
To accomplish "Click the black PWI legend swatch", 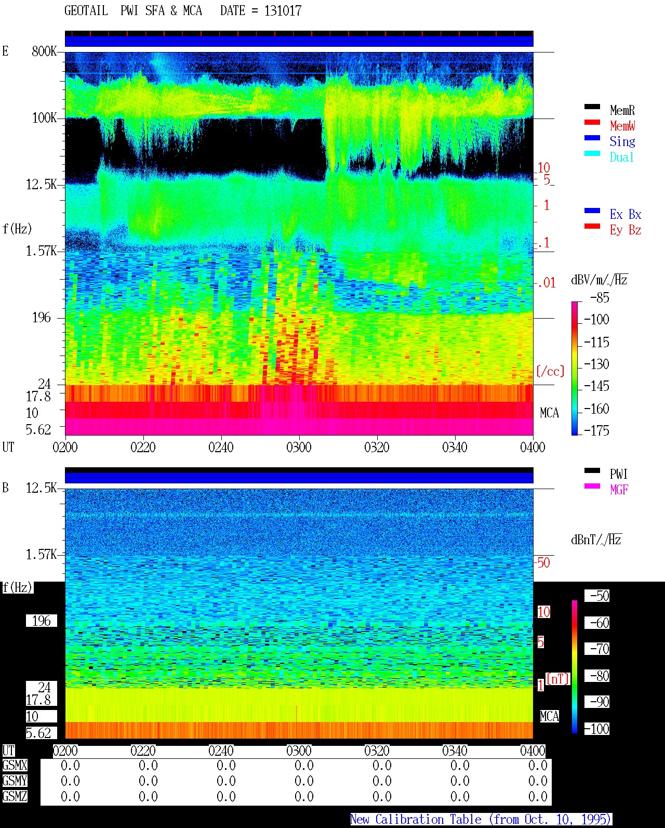I will (592, 471).
